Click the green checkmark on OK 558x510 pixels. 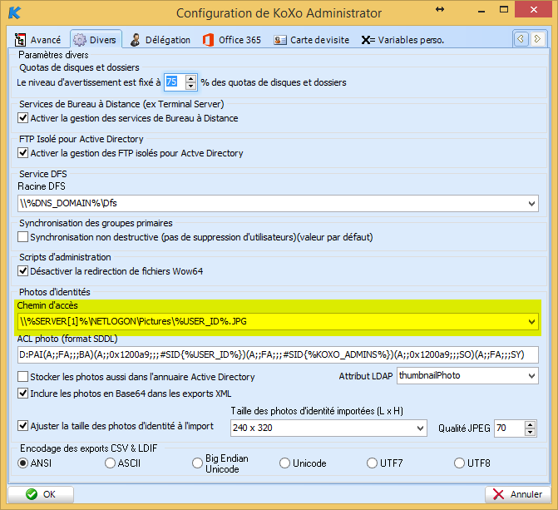click(x=32, y=494)
